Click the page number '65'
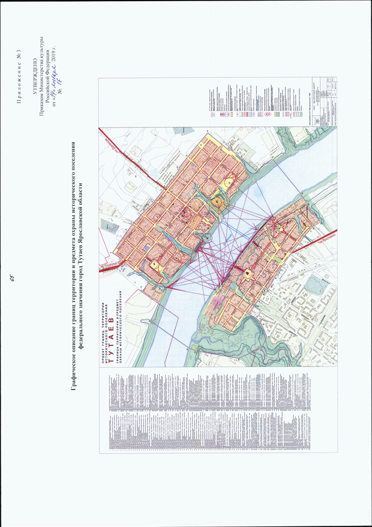This screenshot has height=527, width=372. pyautogui.click(x=12, y=278)
